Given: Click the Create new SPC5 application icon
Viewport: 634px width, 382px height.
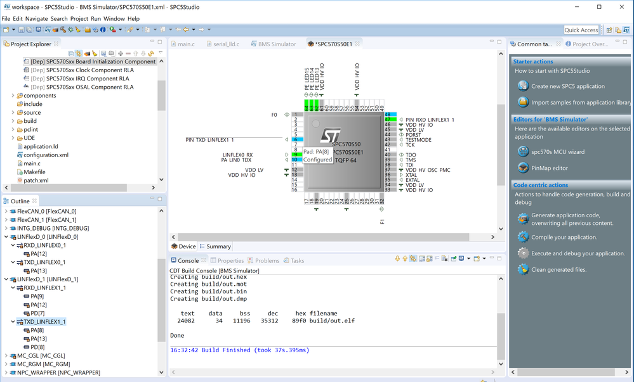Looking at the screenshot, I should pyautogui.click(x=523, y=86).
